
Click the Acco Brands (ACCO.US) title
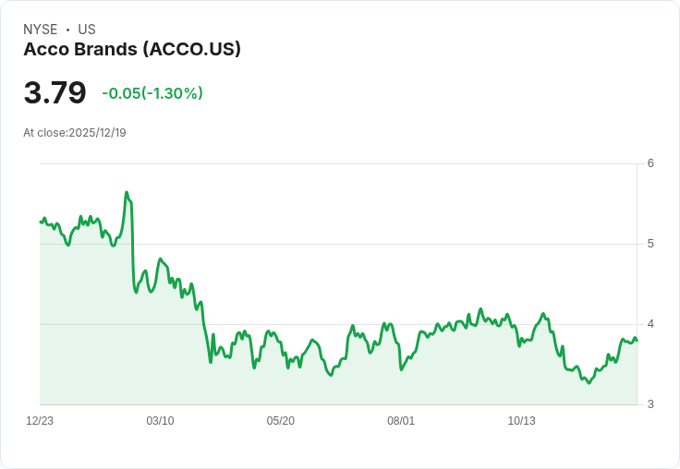coord(132,50)
